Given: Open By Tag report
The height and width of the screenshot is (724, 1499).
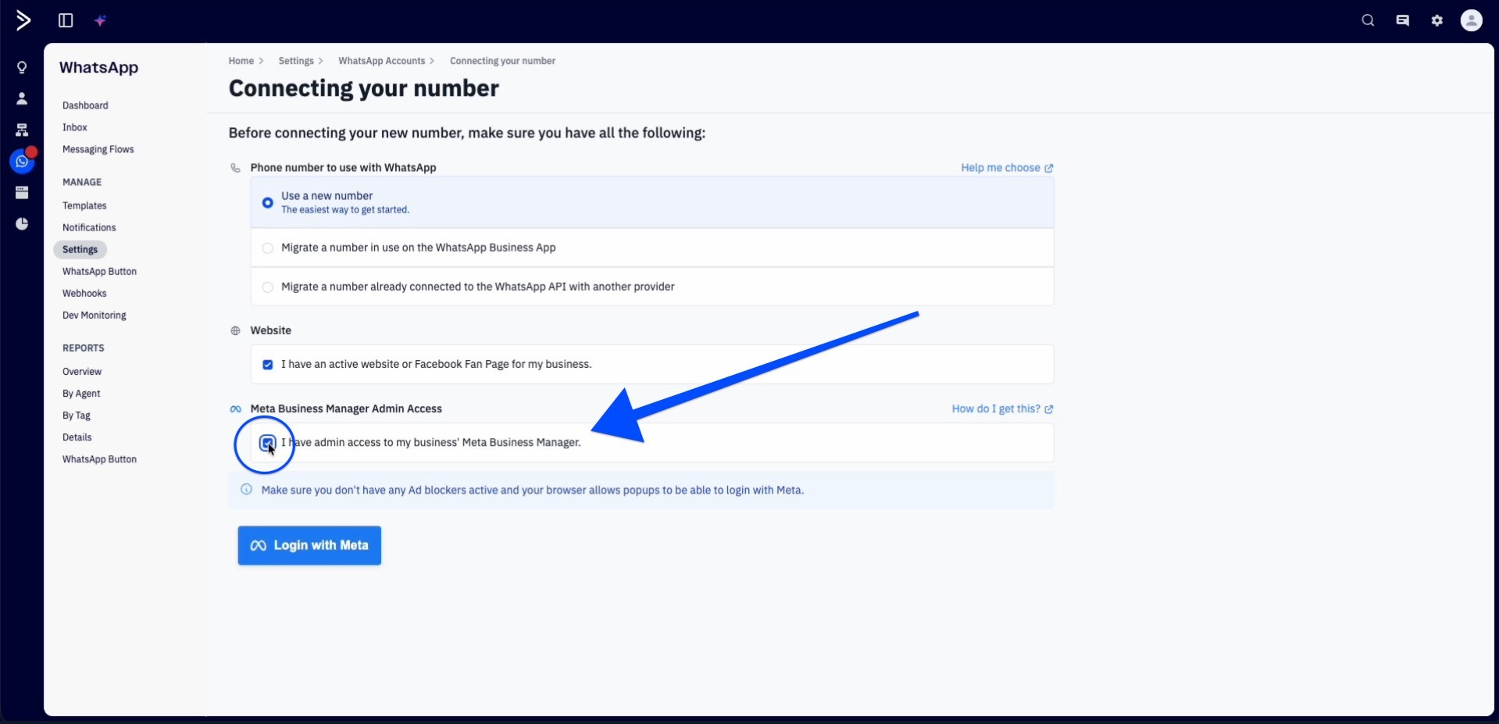Looking at the screenshot, I should (77, 415).
